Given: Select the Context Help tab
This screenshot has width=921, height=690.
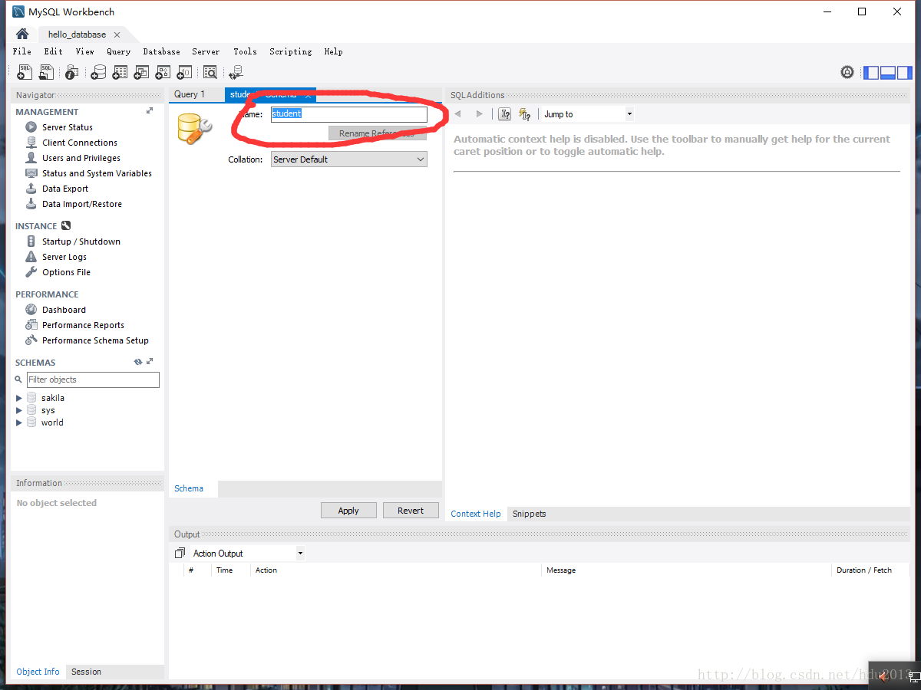Looking at the screenshot, I should [476, 514].
